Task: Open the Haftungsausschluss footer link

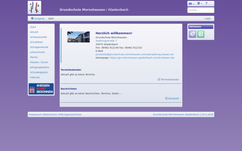Action: pos(70,114)
